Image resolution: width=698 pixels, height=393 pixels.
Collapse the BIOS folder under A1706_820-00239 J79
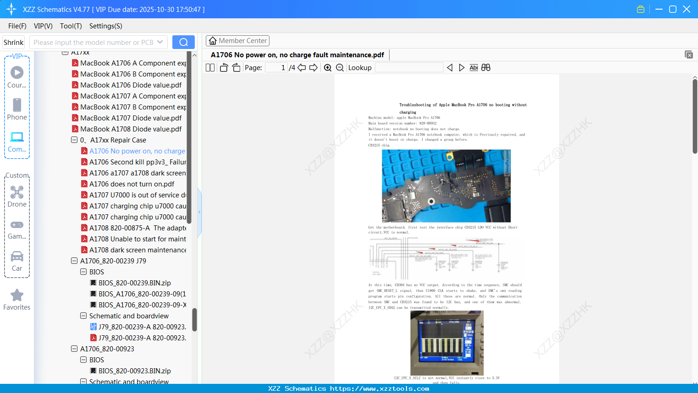[83, 272]
